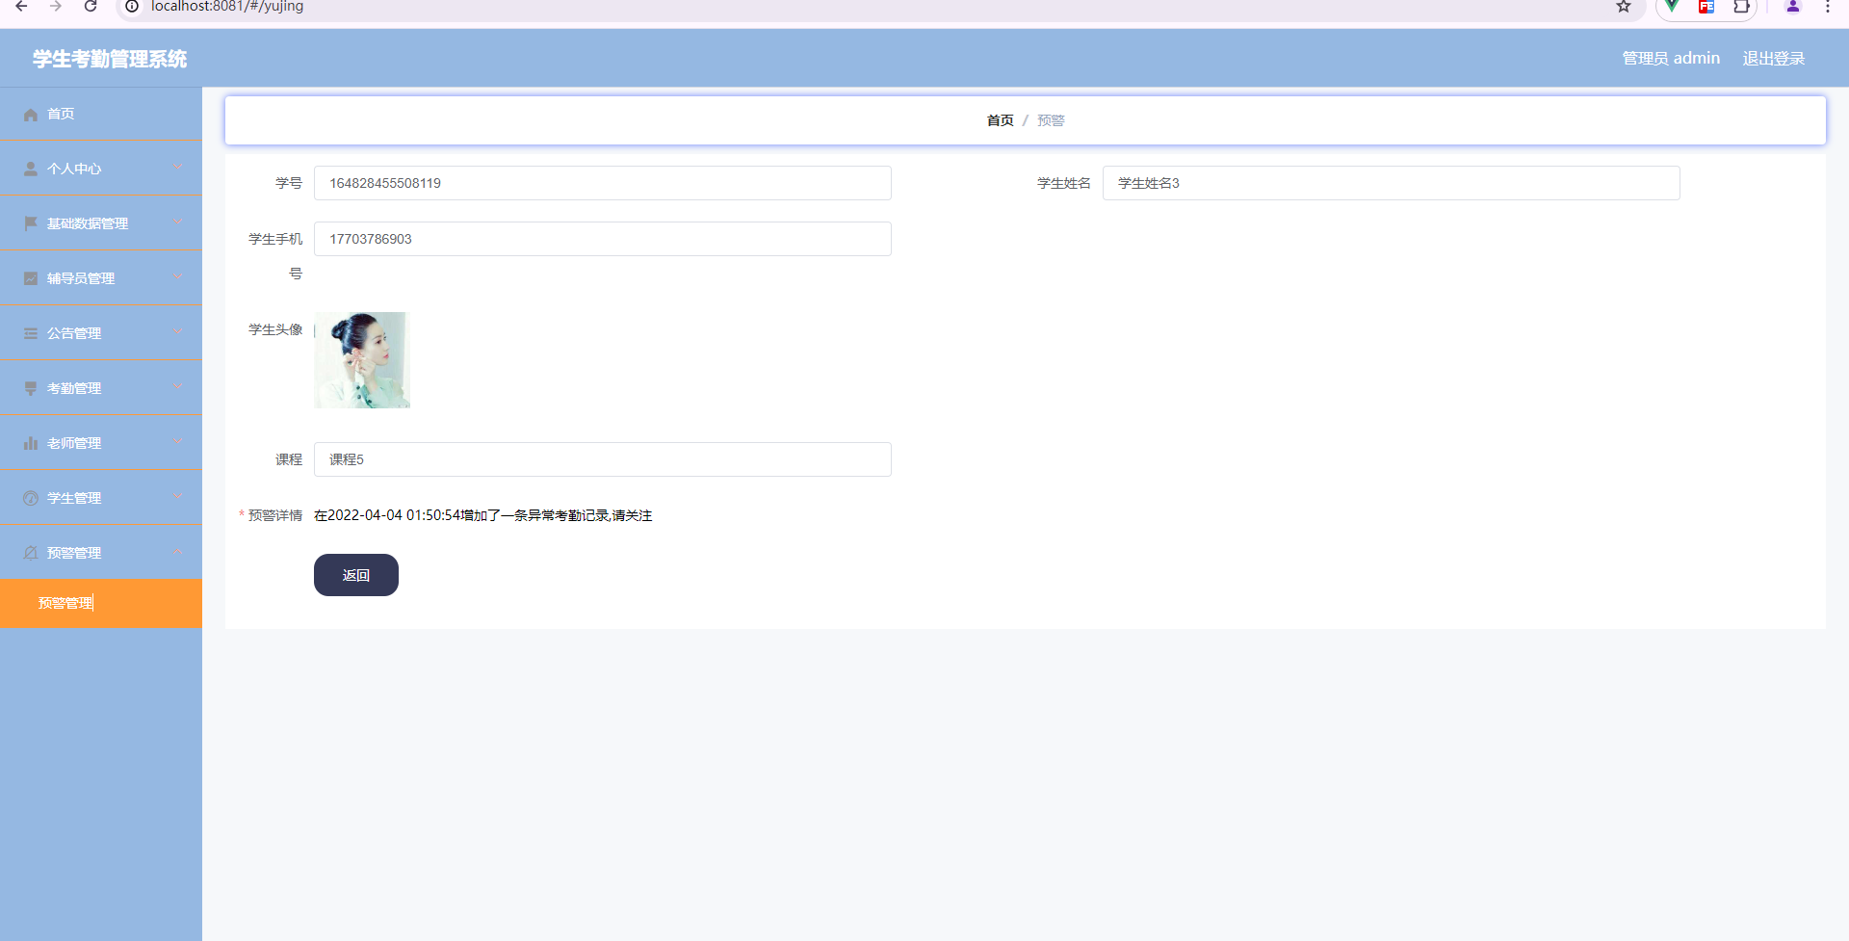Bookmark this page with the star icon
Viewport: 1849px width, 941px height.
pyautogui.click(x=1624, y=7)
